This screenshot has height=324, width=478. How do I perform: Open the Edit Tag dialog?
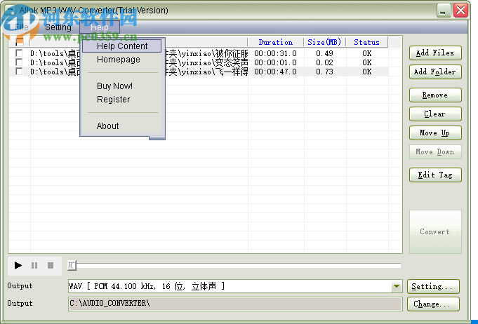click(x=435, y=175)
